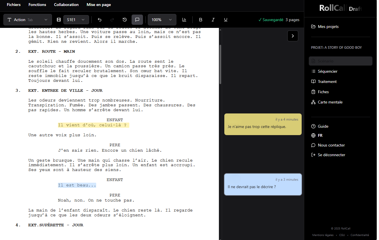Click the PERE name above "J'en sais rien."

(x=115, y=145)
